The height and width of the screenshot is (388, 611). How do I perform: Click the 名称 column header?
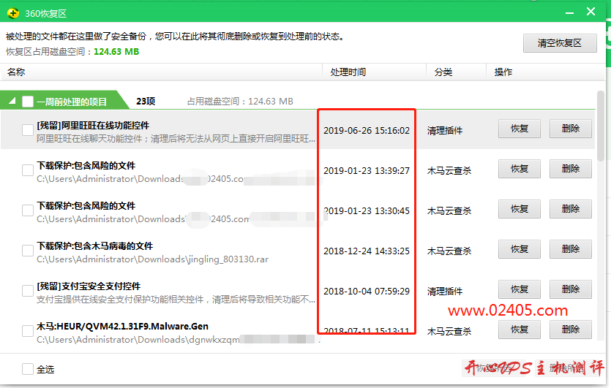point(16,72)
